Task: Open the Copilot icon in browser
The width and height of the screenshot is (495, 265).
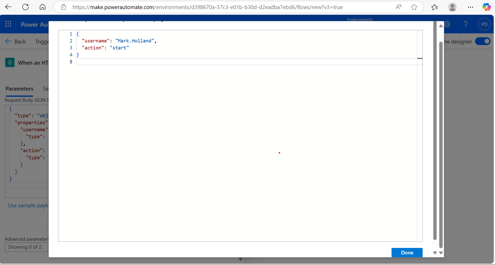Action: (486, 7)
